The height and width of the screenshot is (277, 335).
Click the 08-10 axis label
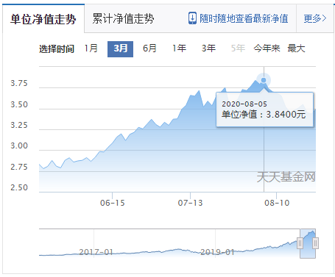click(x=277, y=203)
